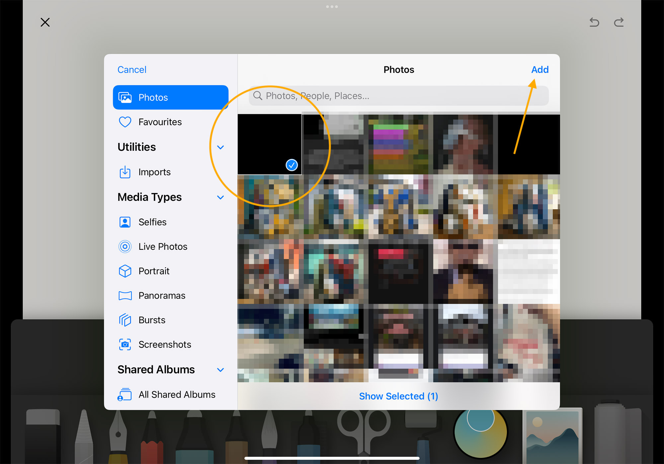Redo the last action

[619, 22]
